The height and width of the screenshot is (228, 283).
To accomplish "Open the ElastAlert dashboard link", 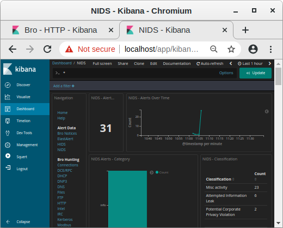I will point(65,139).
